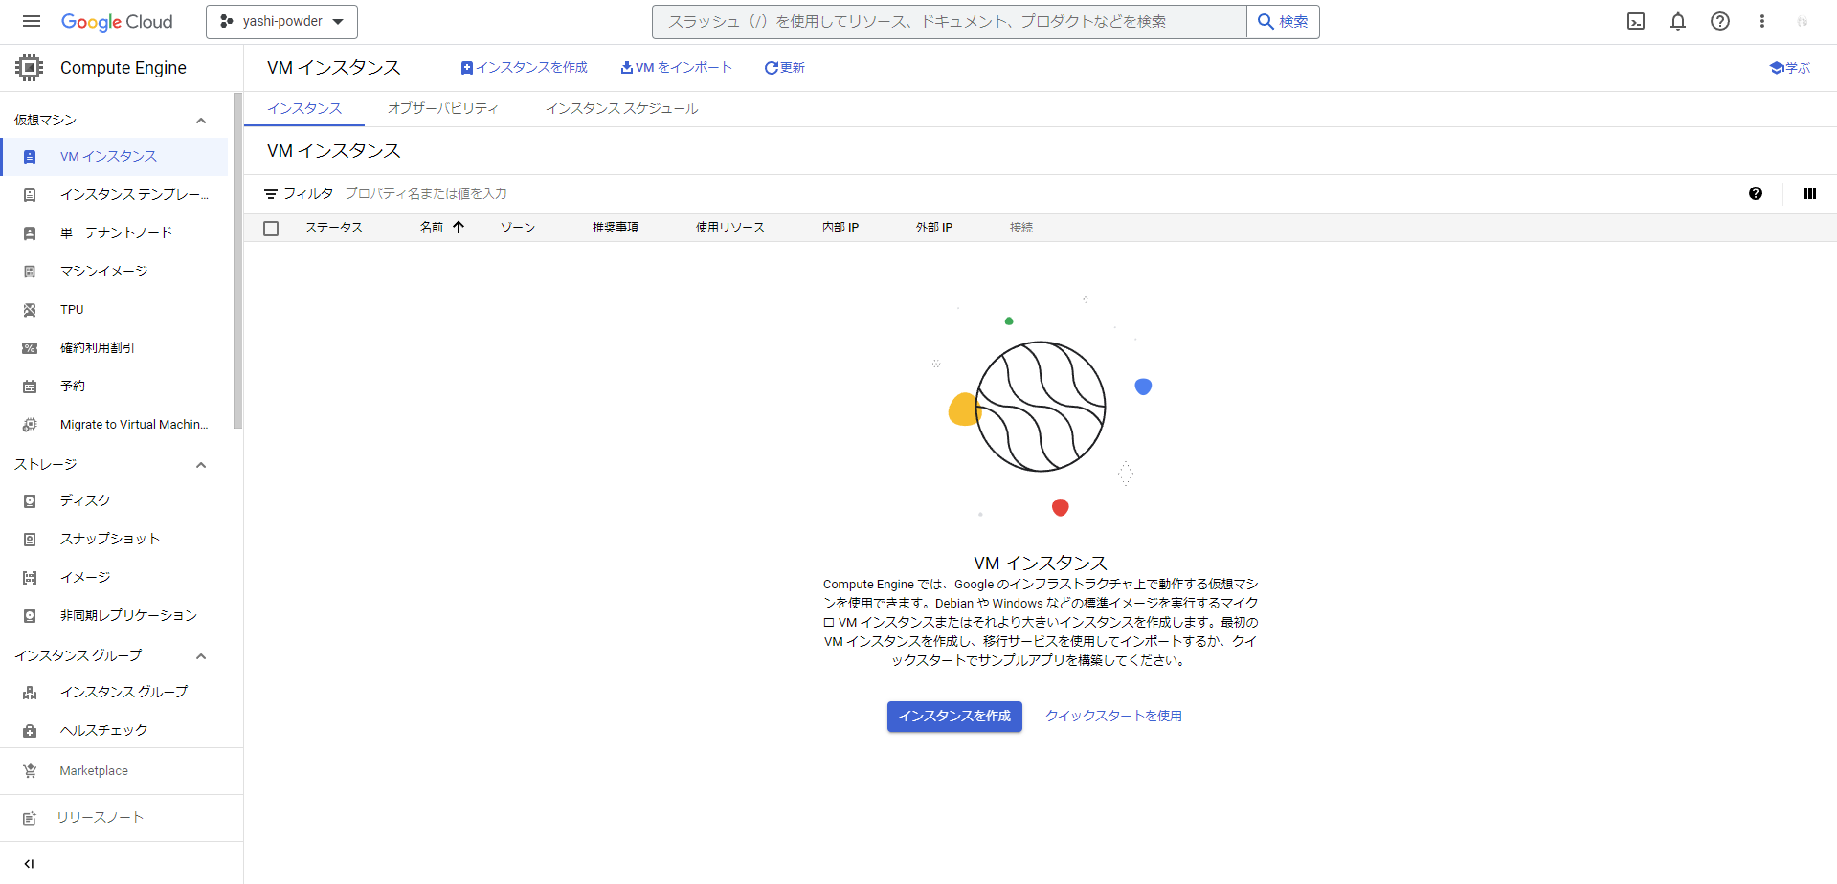Switch to the オブザーバビリティ tab
This screenshot has width=1837, height=884.
point(443,109)
